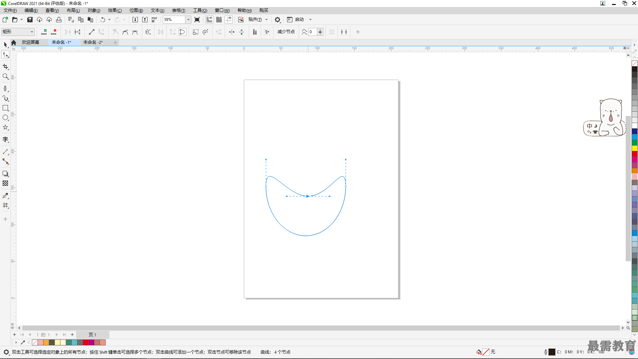Pick the yellow swatch in color palette
The width and height of the screenshot is (638, 359).
click(635, 148)
